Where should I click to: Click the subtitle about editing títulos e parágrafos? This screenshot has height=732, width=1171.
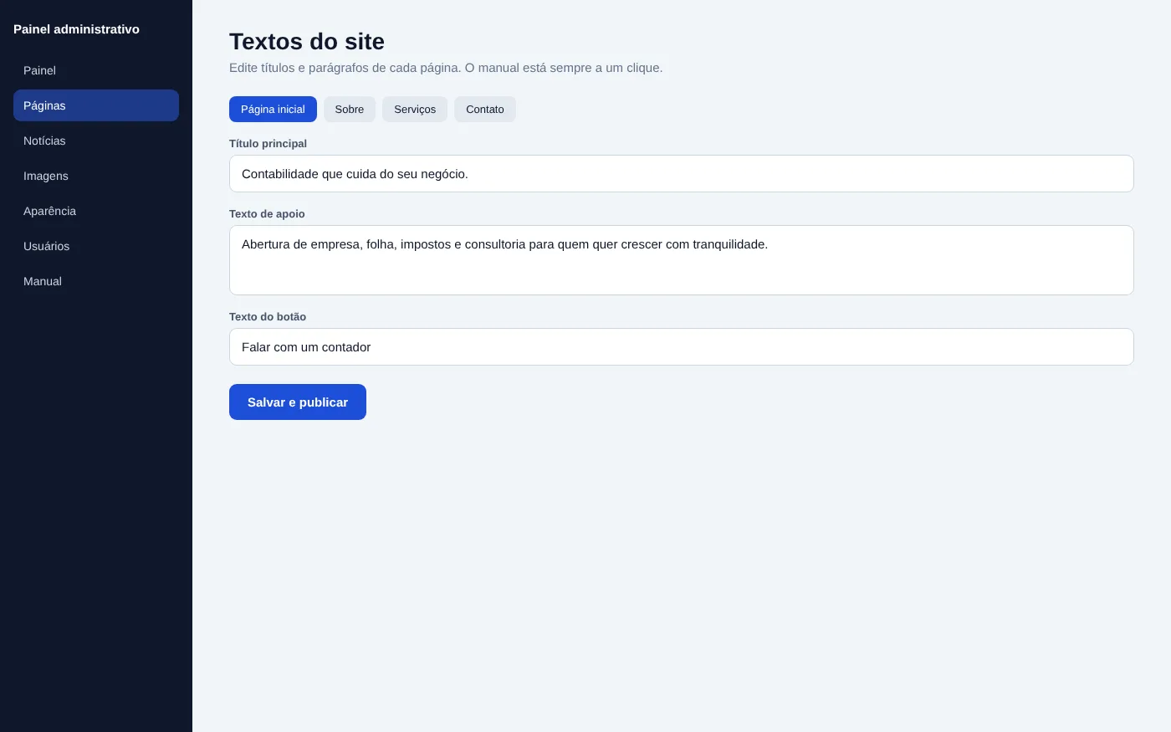click(x=446, y=68)
